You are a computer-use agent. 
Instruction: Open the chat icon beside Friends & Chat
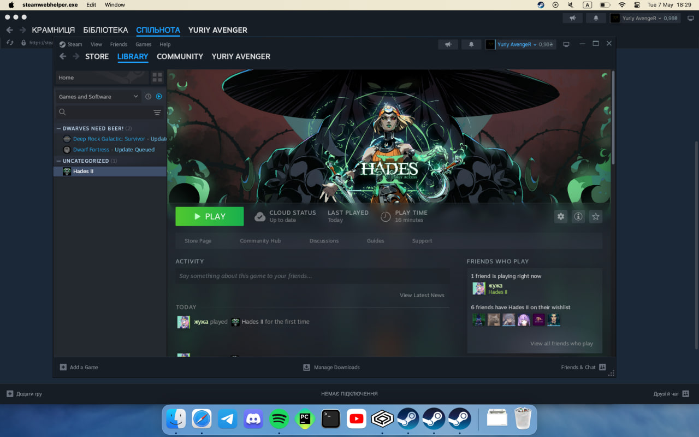[603, 367]
